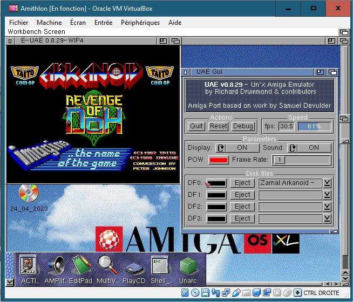Click the Workbench Screen depth gadget
The width and height of the screenshot is (353, 302).
point(344,32)
